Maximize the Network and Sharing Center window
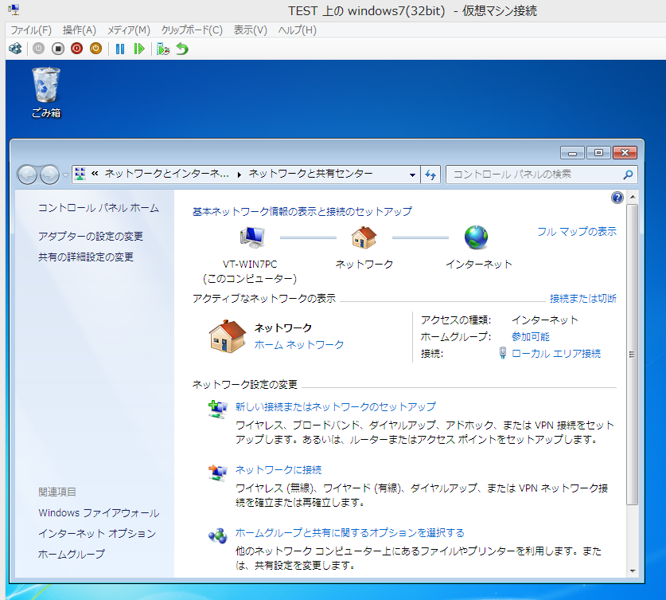Screen dimensions: 666x600 point(598,153)
